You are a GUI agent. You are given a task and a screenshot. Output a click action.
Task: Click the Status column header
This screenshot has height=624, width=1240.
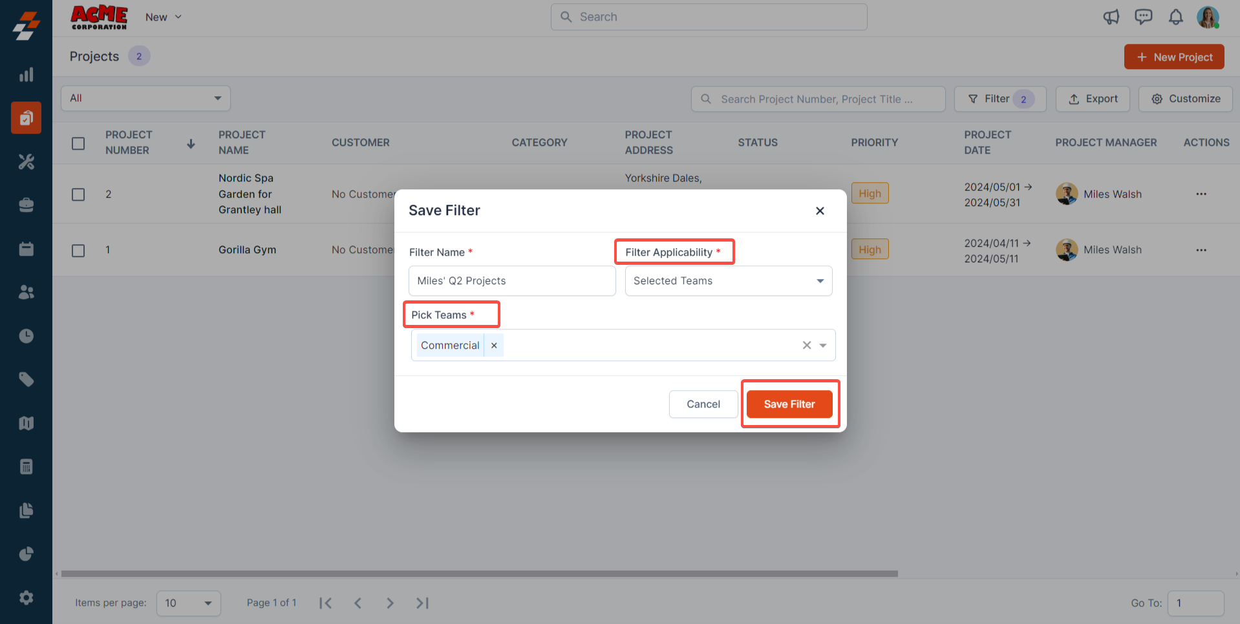coord(758,143)
